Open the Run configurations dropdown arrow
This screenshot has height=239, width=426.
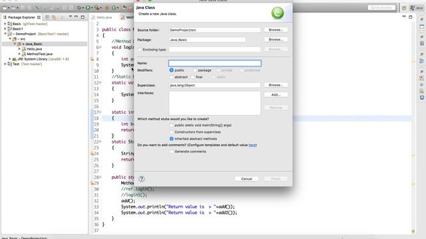coord(92,8)
